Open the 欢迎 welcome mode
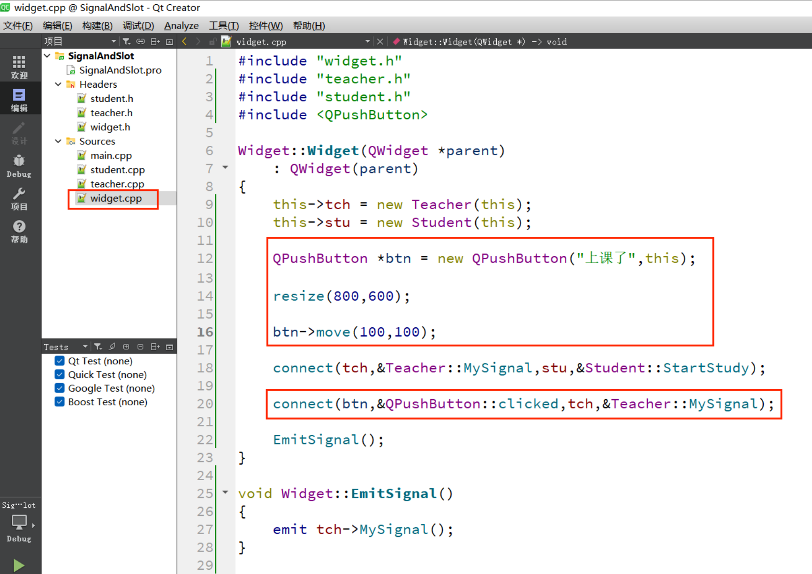Screen dimensions: 812x574 (x=19, y=67)
